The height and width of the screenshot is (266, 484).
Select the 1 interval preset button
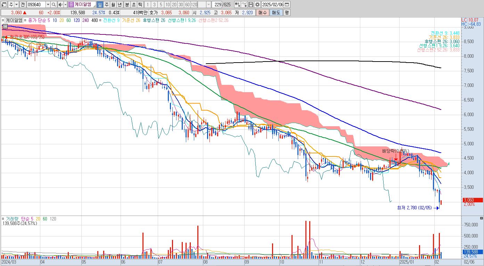pyautogui.click(x=148, y=5)
